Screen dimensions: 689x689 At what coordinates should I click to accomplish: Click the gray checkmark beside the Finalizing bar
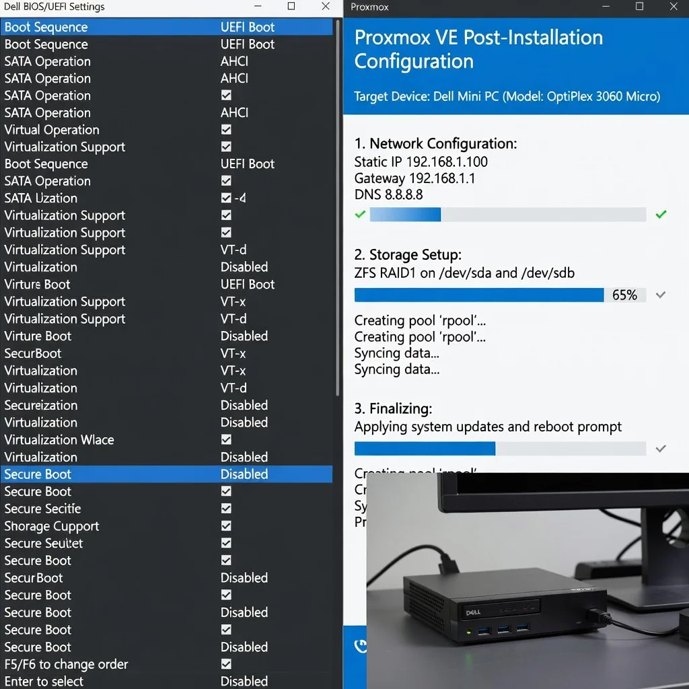[661, 449]
